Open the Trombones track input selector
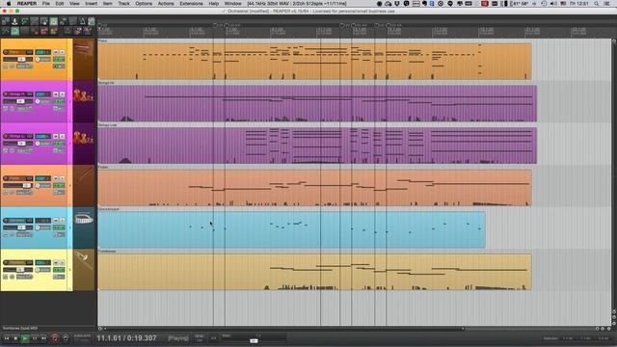Screen dimensions: 617x347 tap(24, 277)
